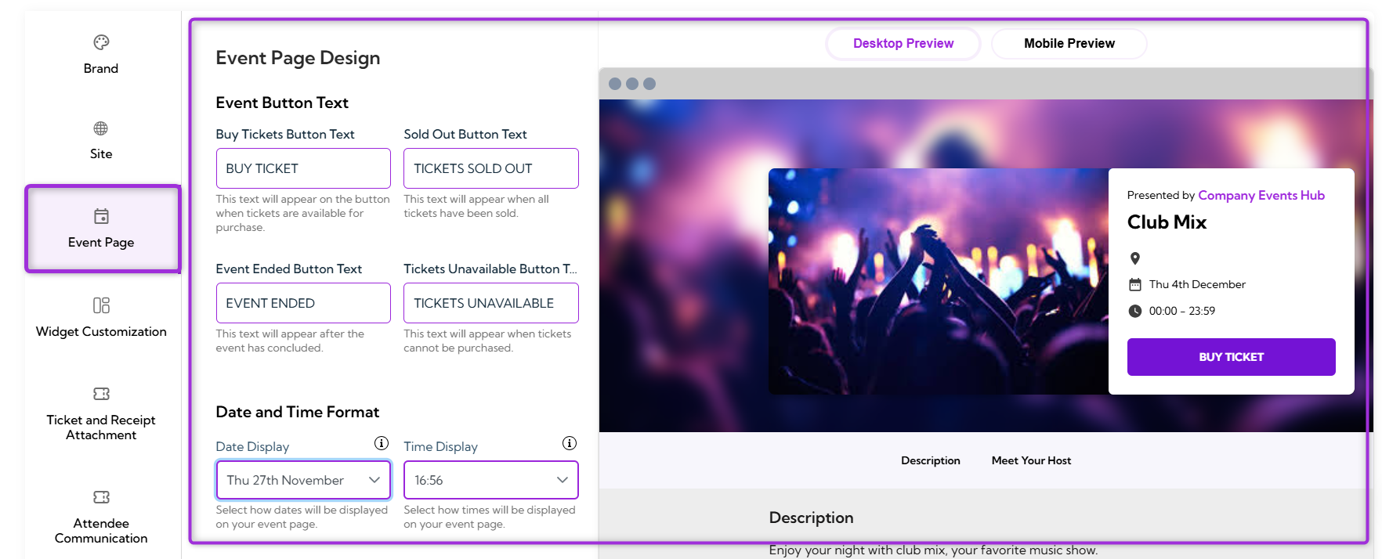Click the Attendee Communication ticket icon
This screenshot has height=559, width=1382.
click(x=101, y=497)
